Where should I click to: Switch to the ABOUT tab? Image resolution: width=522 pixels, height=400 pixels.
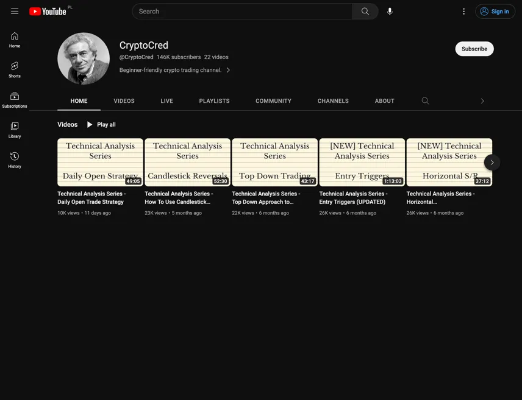point(385,100)
